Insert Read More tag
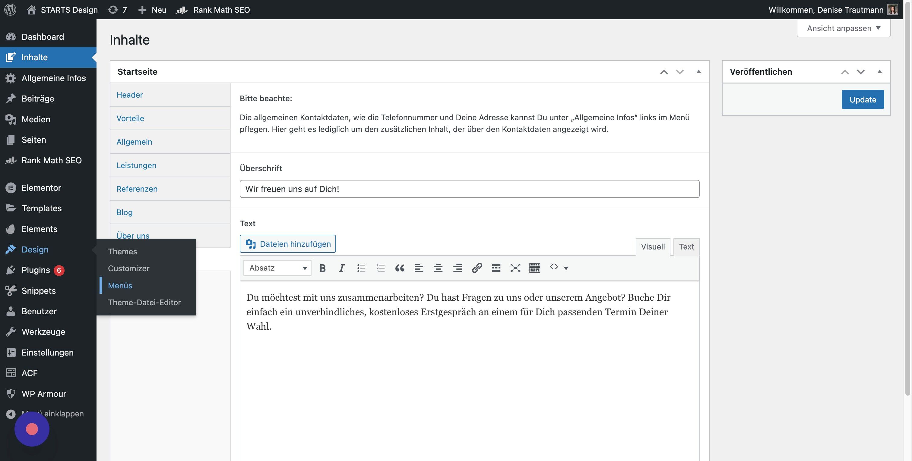Screen dimensions: 912x461 pos(496,268)
